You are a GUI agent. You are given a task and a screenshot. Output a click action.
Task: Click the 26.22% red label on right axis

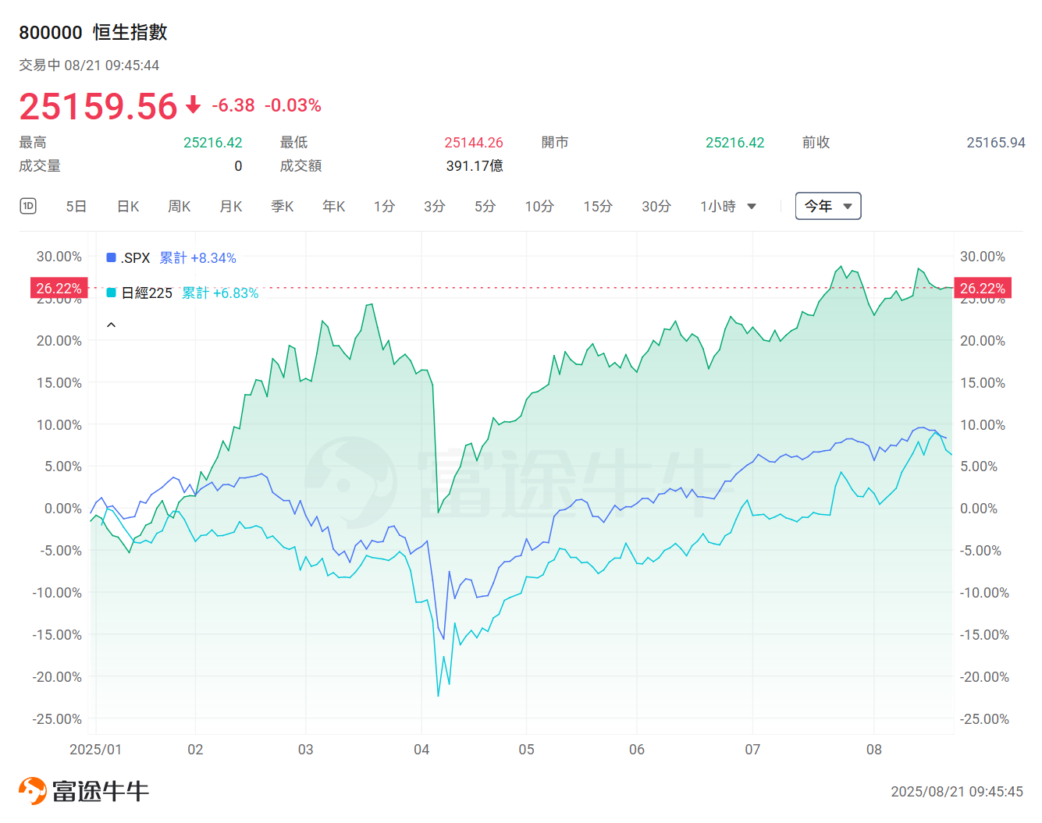click(982, 288)
